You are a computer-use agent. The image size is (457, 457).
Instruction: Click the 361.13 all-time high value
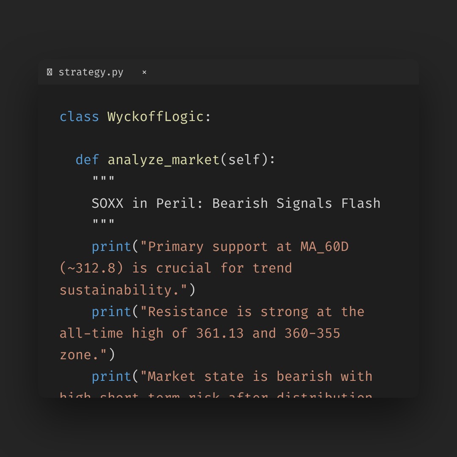(220, 333)
